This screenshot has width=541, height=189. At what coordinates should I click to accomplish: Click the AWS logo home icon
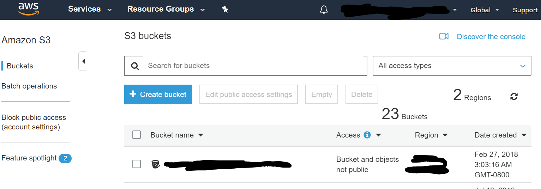(29, 9)
